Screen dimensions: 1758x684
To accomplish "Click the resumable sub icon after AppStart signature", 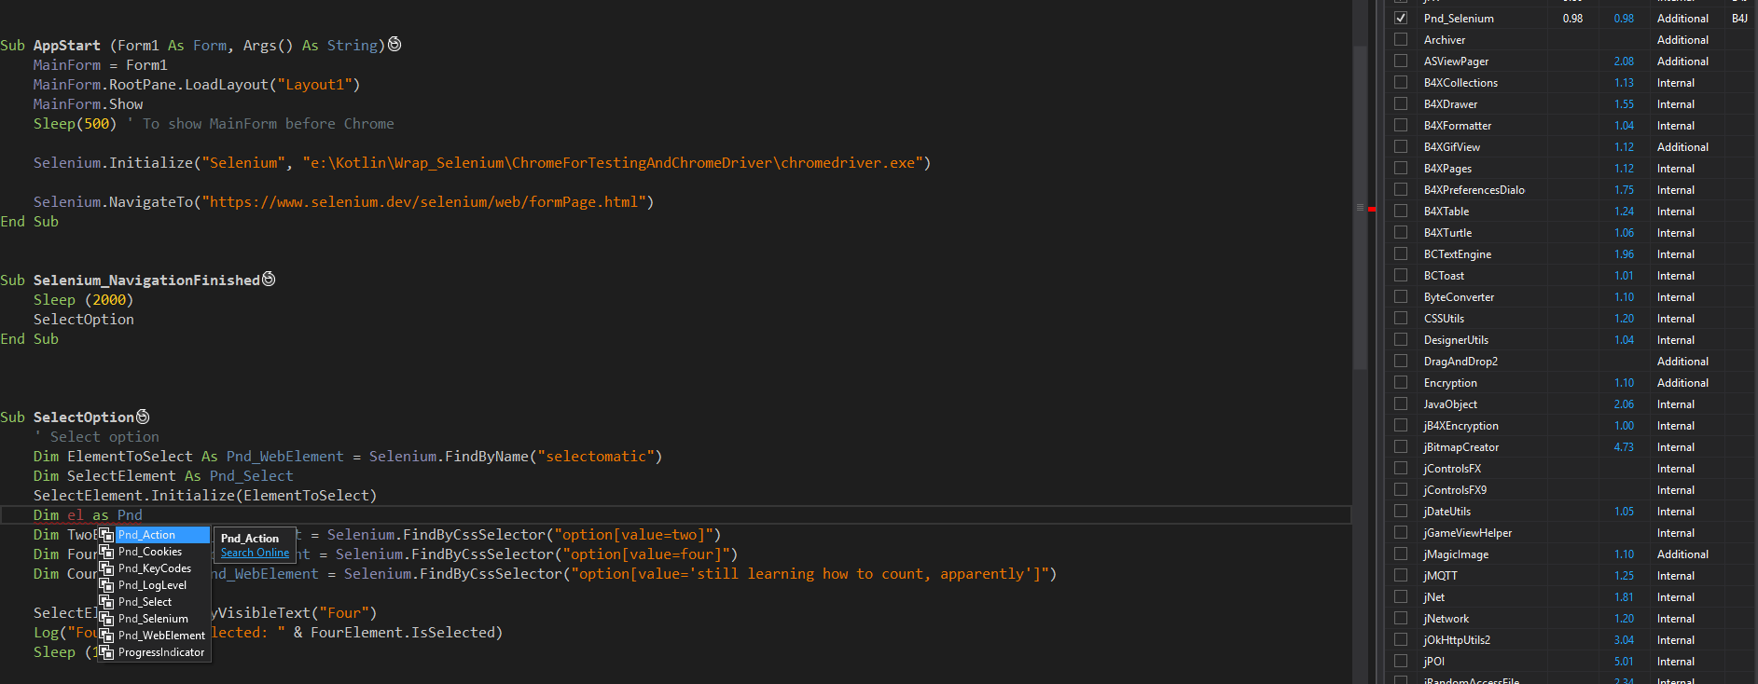I will tap(395, 45).
